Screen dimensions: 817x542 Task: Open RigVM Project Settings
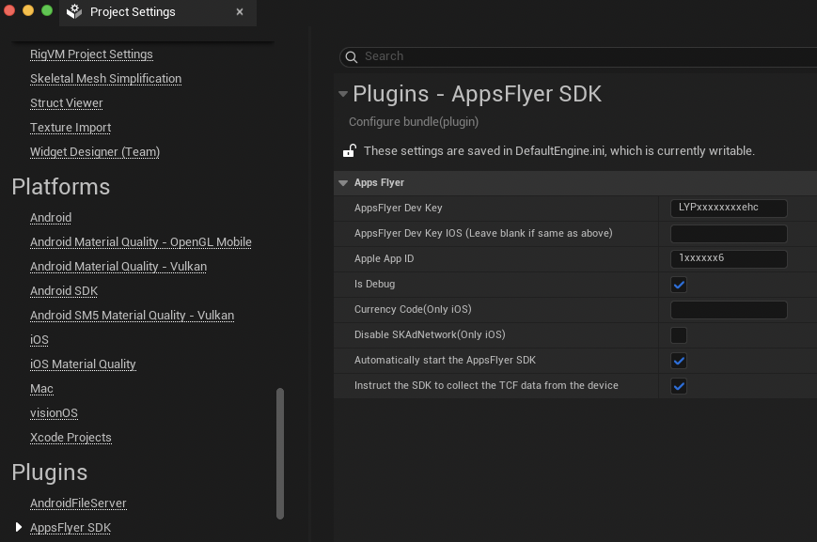coord(91,54)
